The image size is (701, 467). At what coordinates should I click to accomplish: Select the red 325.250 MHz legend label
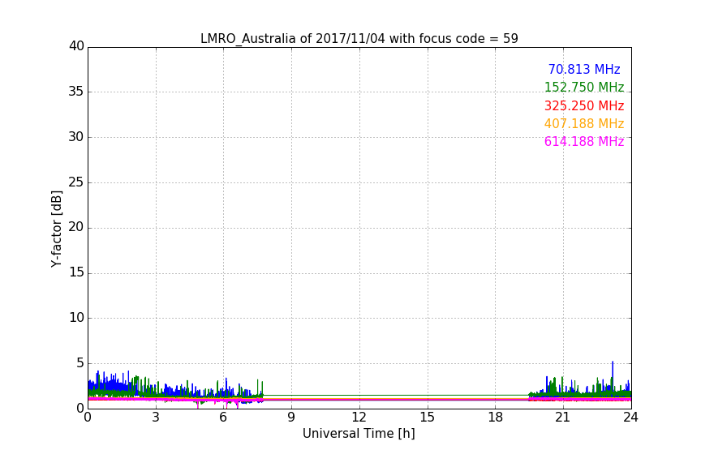point(584,105)
